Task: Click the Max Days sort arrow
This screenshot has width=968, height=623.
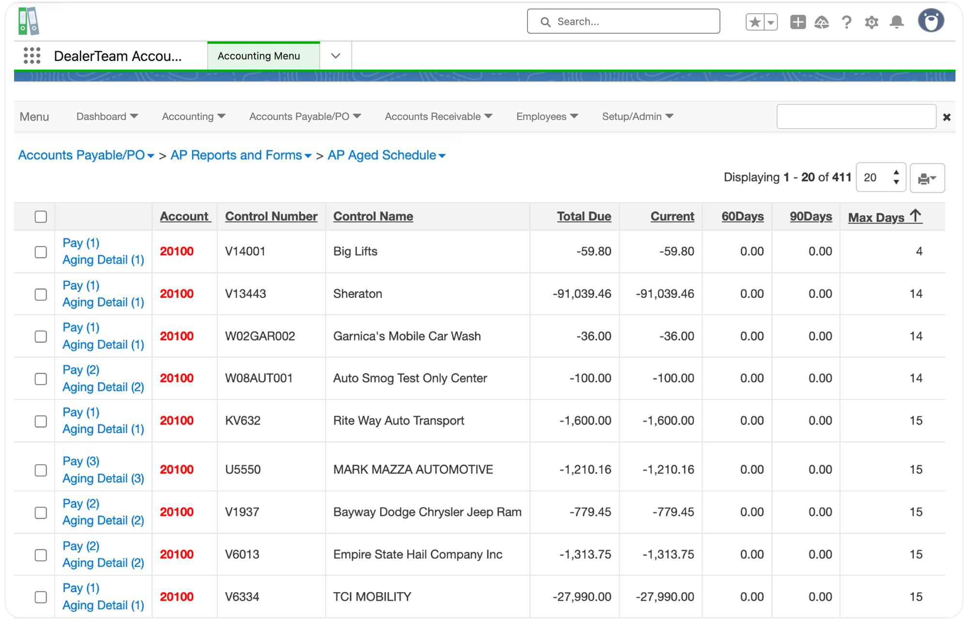Action: pos(915,216)
